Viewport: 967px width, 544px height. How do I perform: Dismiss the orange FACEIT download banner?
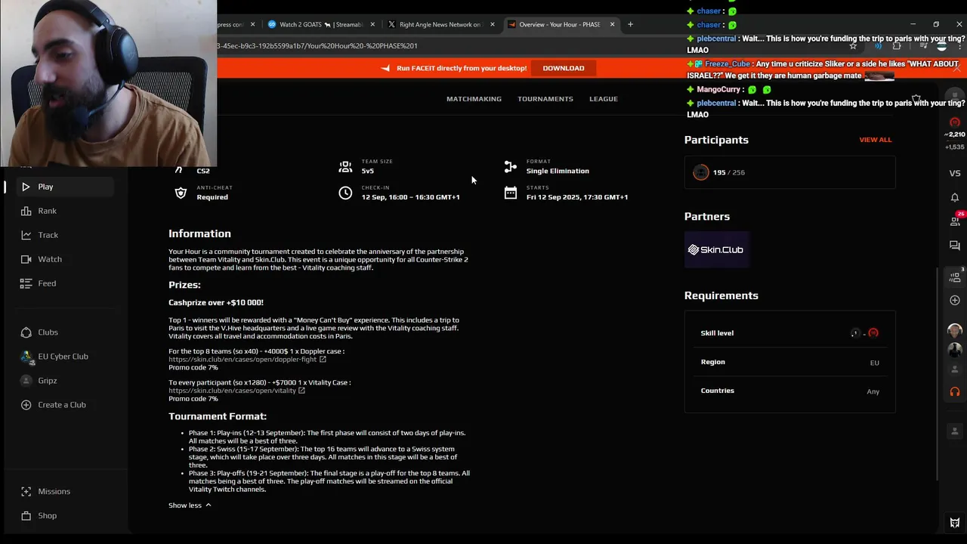click(957, 68)
